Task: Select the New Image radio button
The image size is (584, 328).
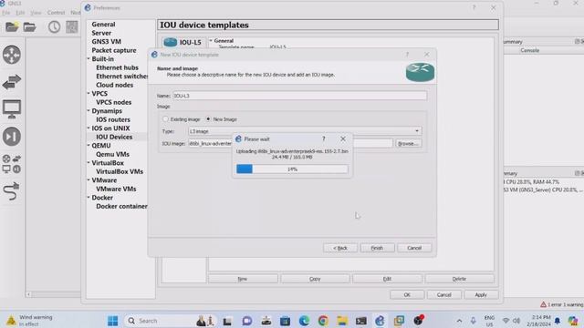Action: [208, 119]
